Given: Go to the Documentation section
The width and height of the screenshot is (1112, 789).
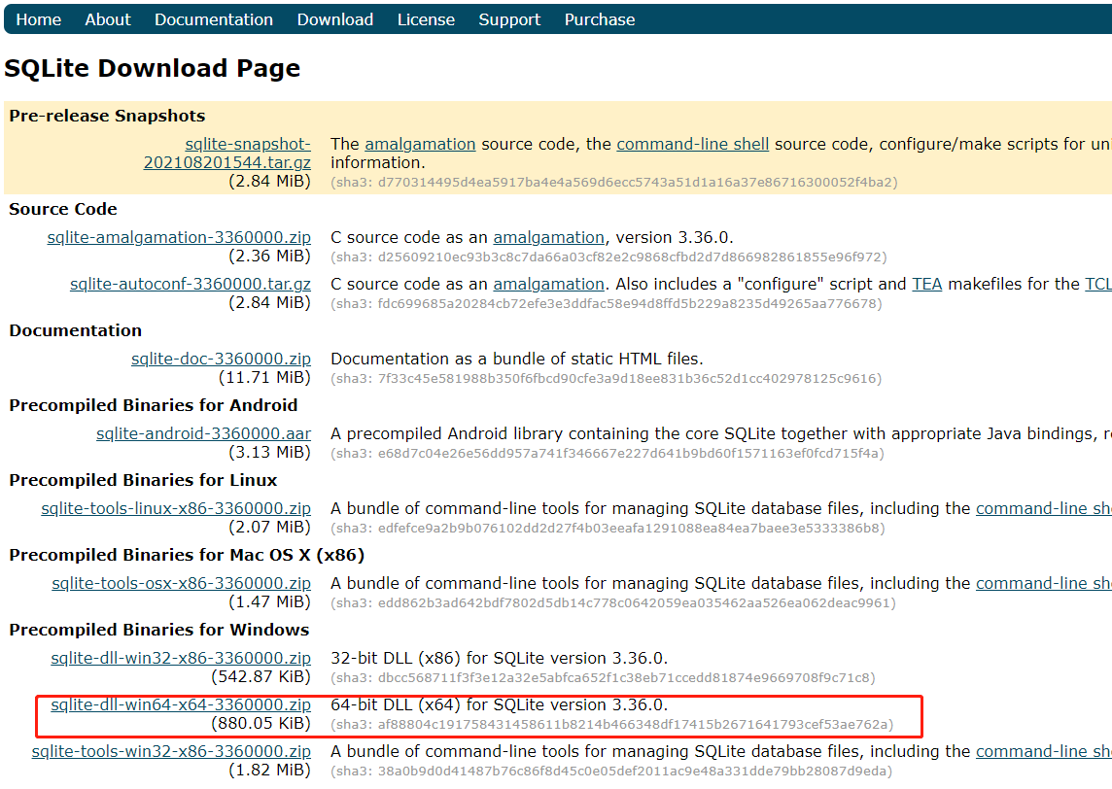Looking at the screenshot, I should tap(213, 19).
